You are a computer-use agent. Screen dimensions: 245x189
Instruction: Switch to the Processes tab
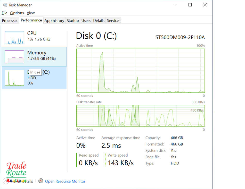pyautogui.click(x=10, y=20)
